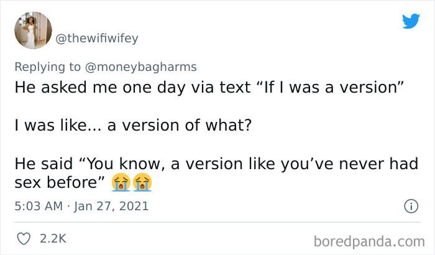Click the second crying emoji
This screenshot has width=435, height=255.
[142, 183]
